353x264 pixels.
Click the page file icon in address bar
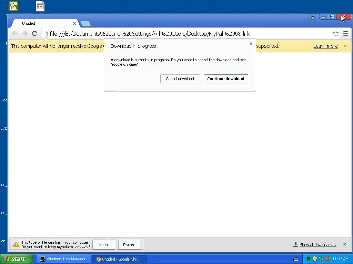[46, 34]
